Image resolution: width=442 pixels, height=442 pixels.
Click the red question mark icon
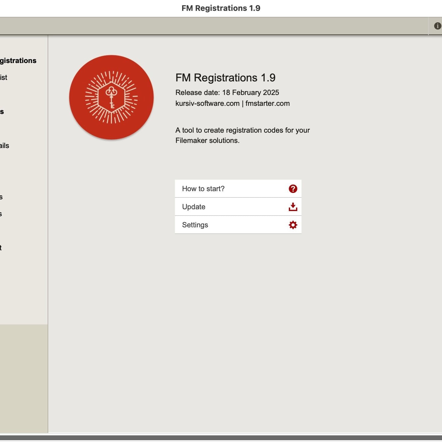(293, 189)
